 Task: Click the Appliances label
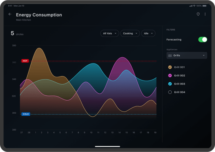(x=172, y=49)
